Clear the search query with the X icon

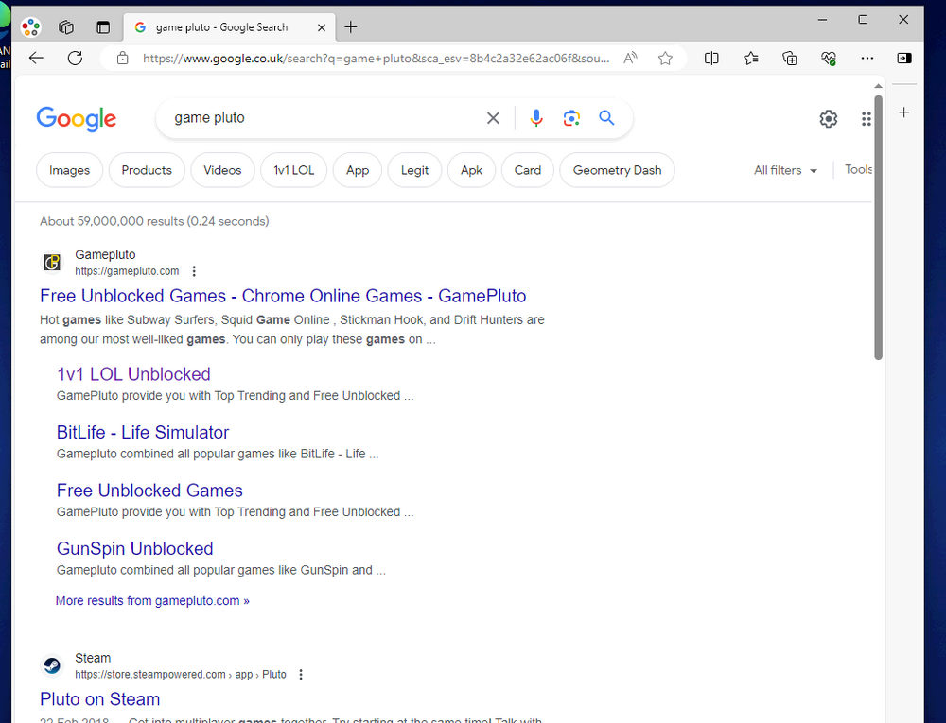pos(493,118)
